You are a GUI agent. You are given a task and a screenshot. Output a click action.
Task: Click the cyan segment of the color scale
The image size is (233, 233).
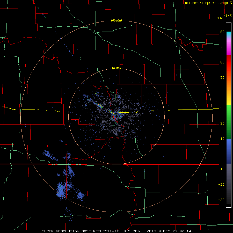tap(229, 34)
